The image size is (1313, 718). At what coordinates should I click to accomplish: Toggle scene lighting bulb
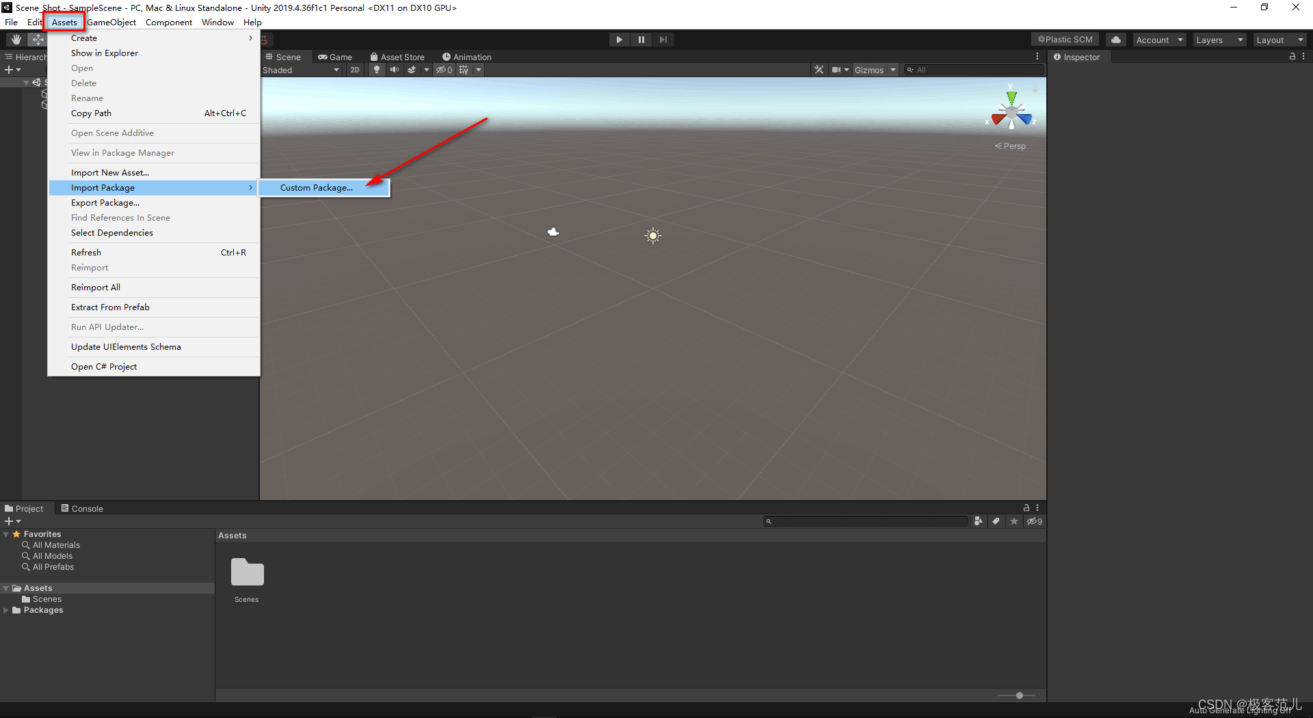376,70
